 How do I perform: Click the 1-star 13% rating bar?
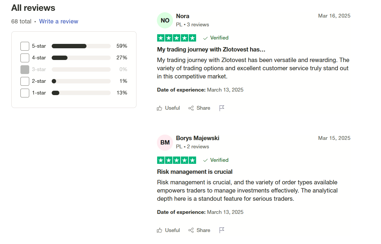(81, 93)
